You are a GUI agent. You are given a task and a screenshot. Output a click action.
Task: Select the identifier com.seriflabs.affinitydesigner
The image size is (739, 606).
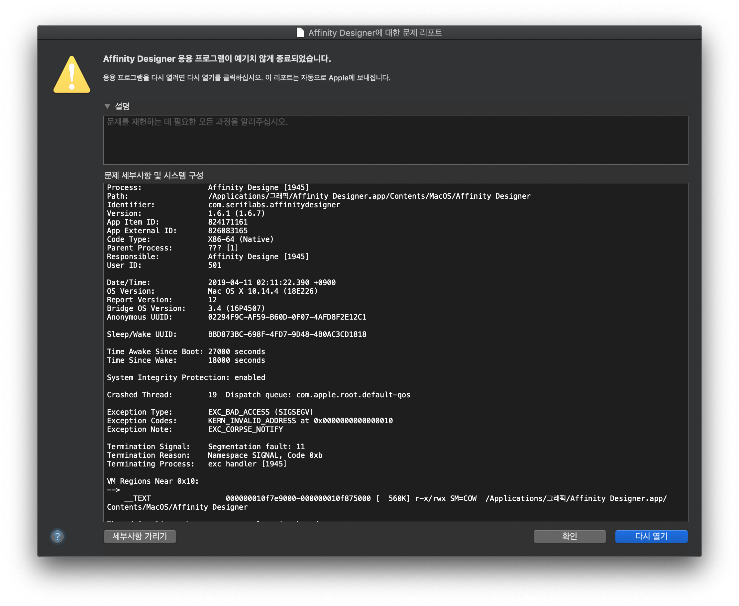click(274, 205)
